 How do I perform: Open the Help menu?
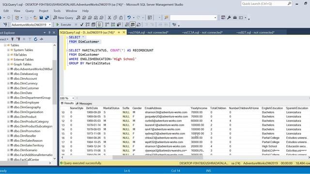tap(85, 11)
